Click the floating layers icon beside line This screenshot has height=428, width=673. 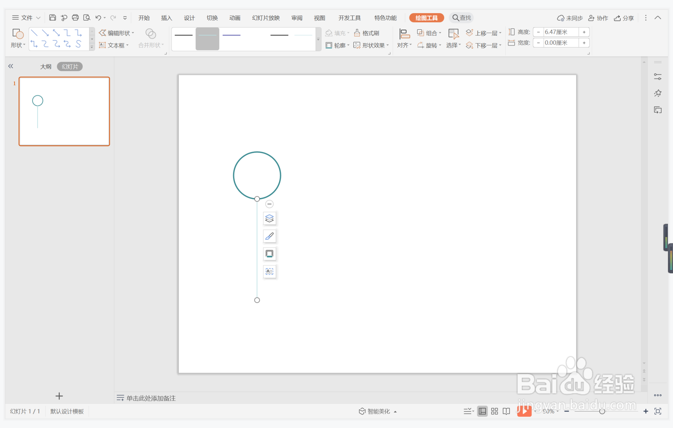[269, 219]
